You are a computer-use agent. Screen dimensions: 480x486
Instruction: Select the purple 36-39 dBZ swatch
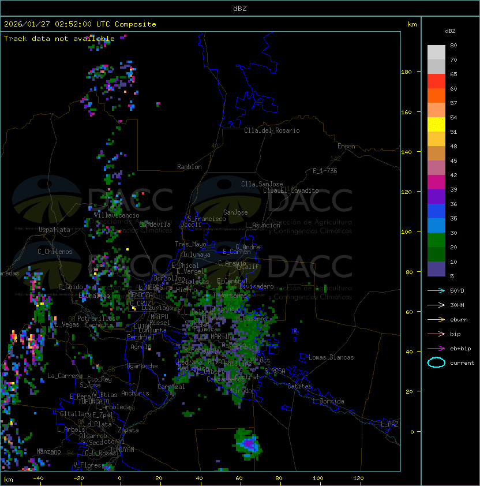pyautogui.click(x=436, y=196)
